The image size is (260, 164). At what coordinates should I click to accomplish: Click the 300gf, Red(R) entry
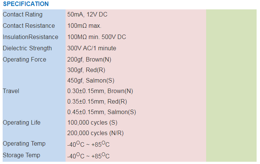[x=86, y=70]
